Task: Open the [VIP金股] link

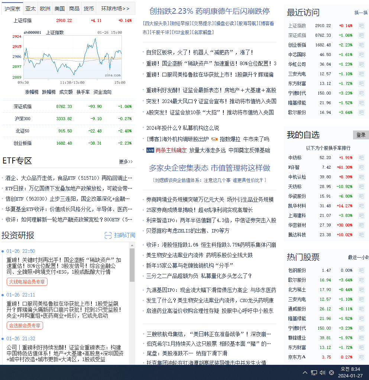Action: tap(182, 32)
